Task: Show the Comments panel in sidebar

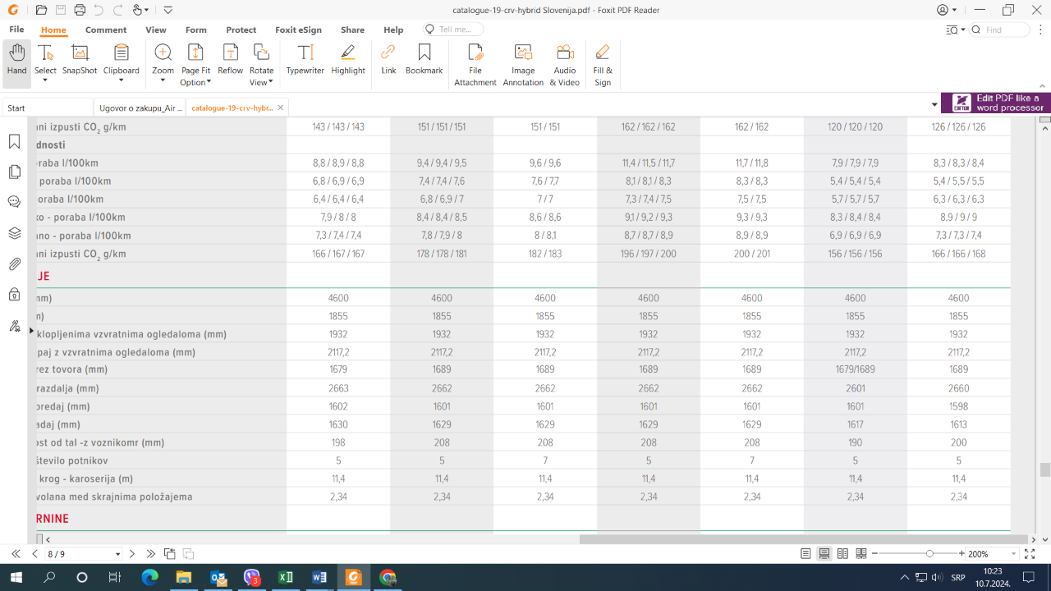Action: click(x=14, y=202)
